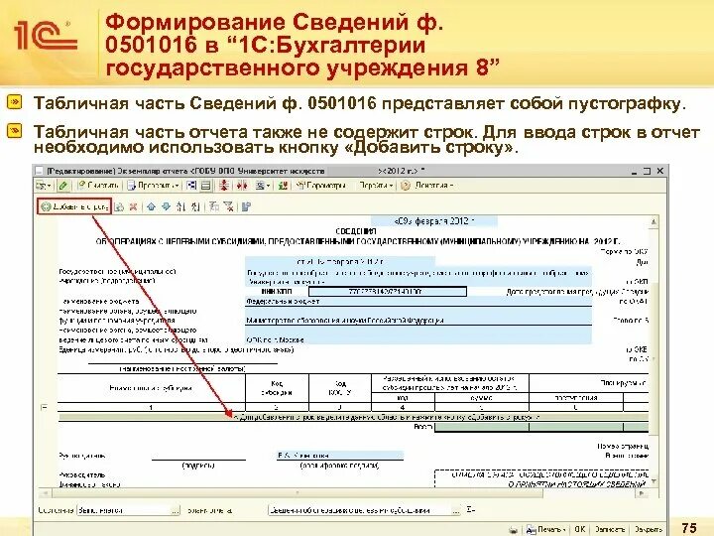Open the first toolbar dropdown icon

(x=45, y=186)
